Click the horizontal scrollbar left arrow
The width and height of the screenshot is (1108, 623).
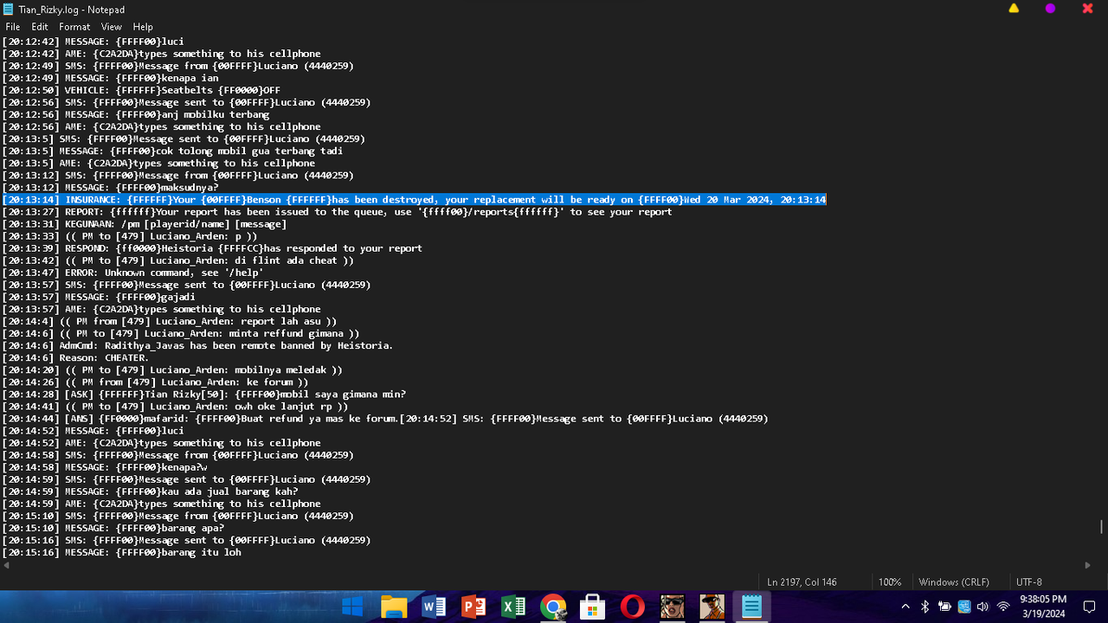pos(6,565)
